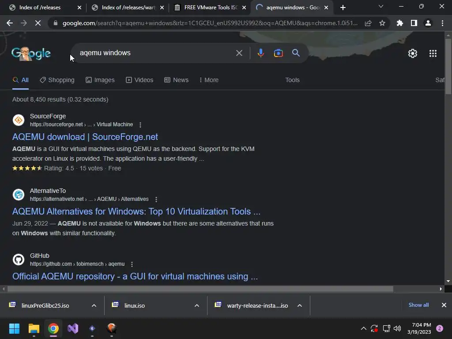452x339 pixels.
Task: Open the warty-release-insta....iso downloaded file
Action: pyautogui.click(x=257, y=305)
